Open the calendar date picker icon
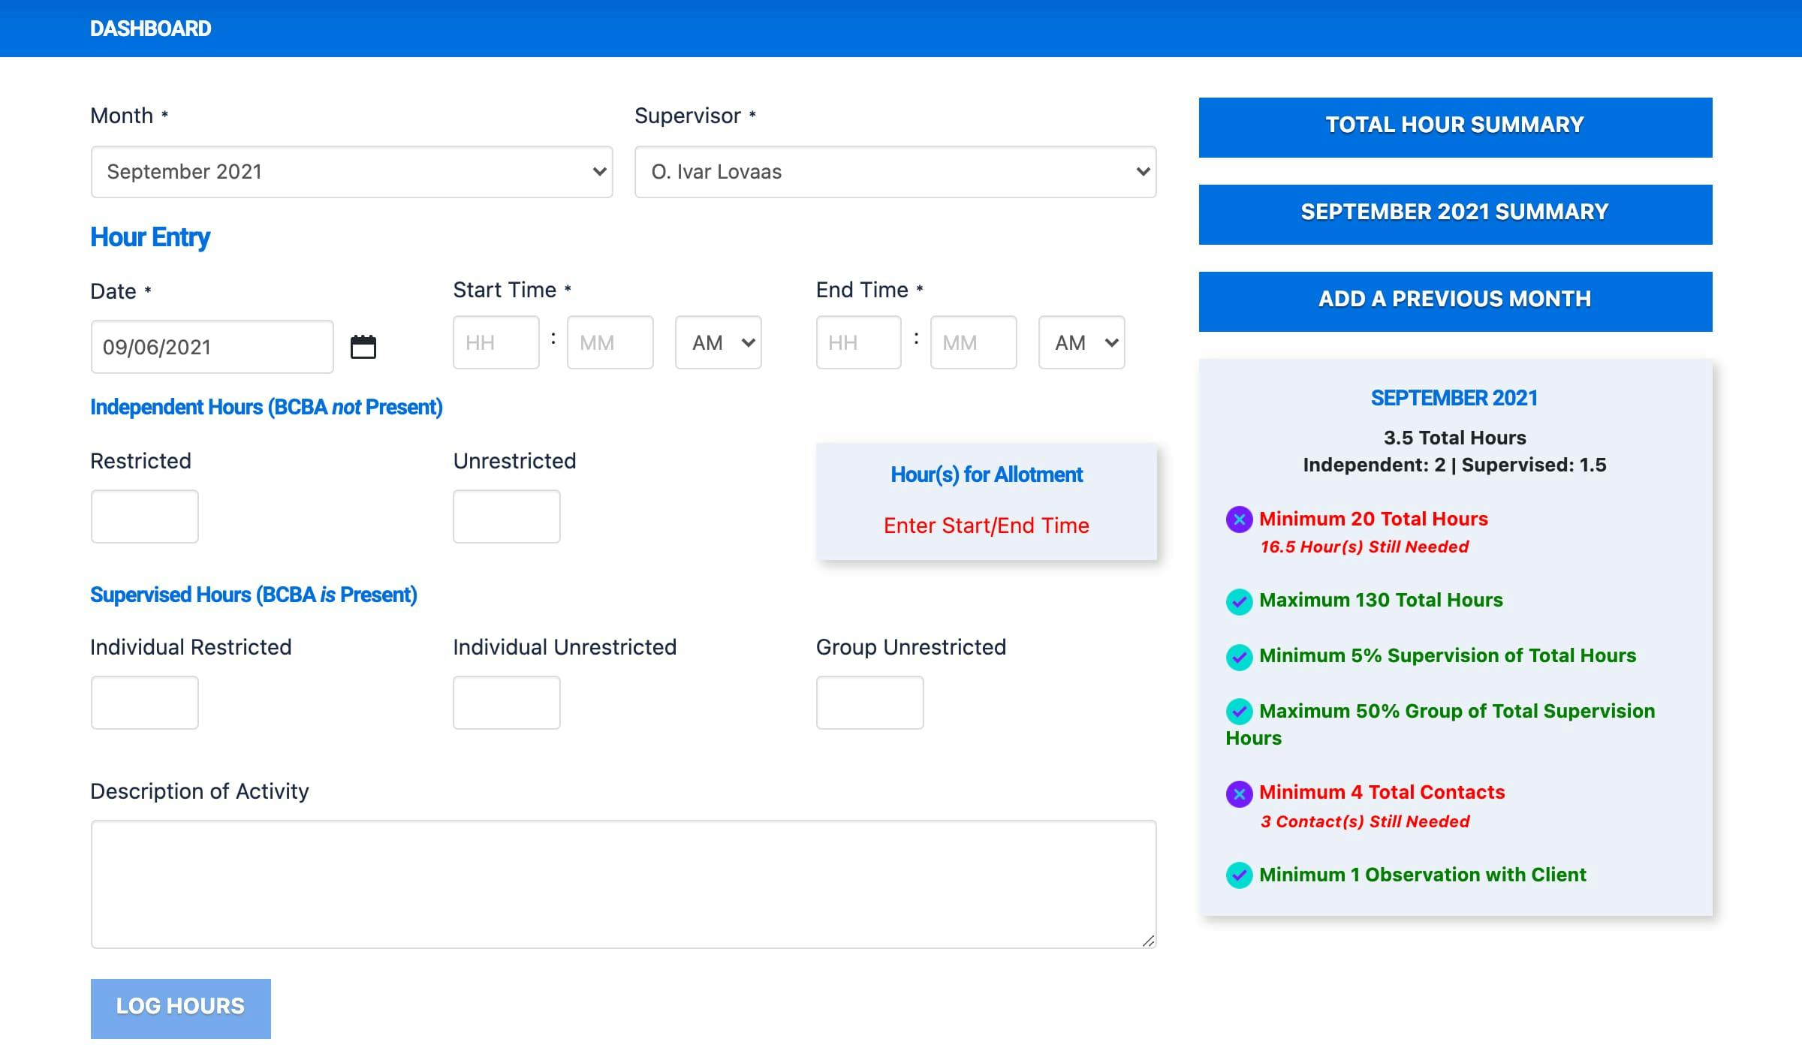The width and height of the screenshot is (1802, 1051). click(363, 346)
